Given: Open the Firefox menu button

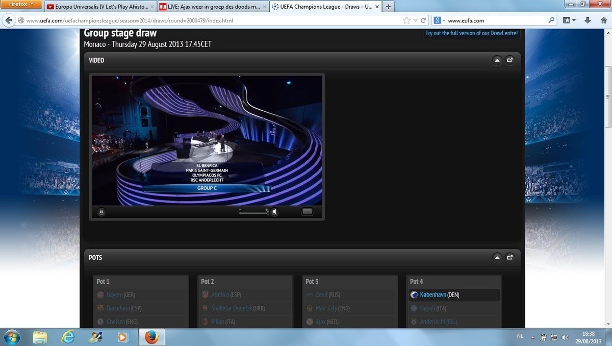Looking at the screenshot, I should [x=21, y=4].
